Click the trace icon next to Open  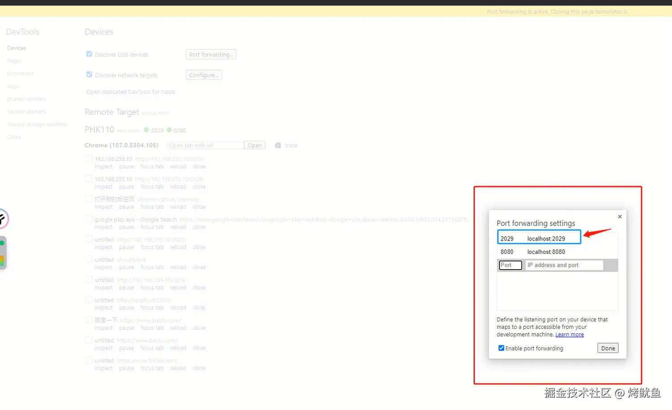tap(278, 145)
